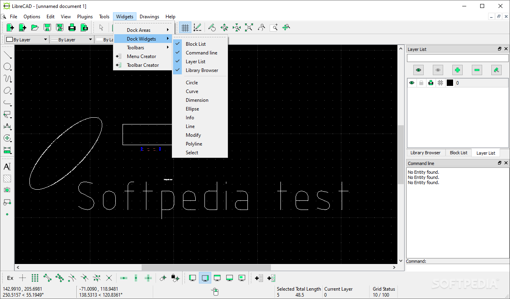Open the Plugins menu
This screenshot has width=510, height=299.
tap(85, 17)
